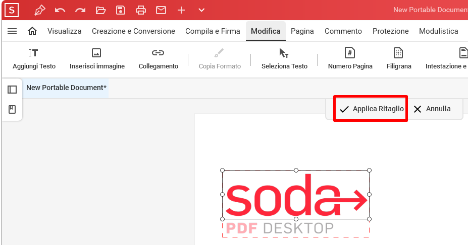Expand quick access toolbar chevron
The width and height of the screenshot is (468, 245).
click(x=201, y=10)
